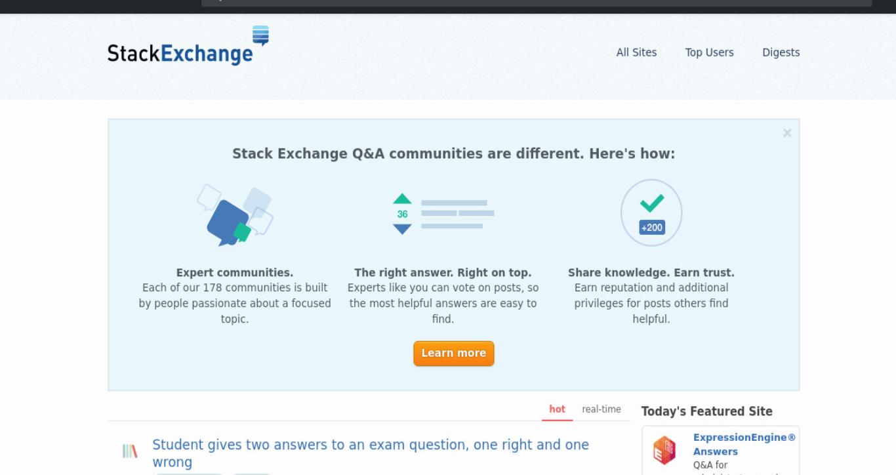Click the green checkmark reputation icon
896x475 pixels.
651,203
